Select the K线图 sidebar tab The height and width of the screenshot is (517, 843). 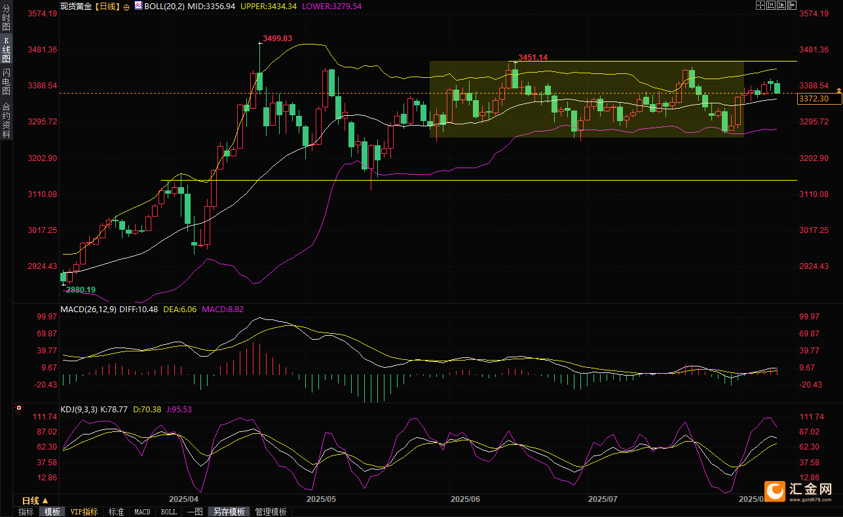[6, 49]
